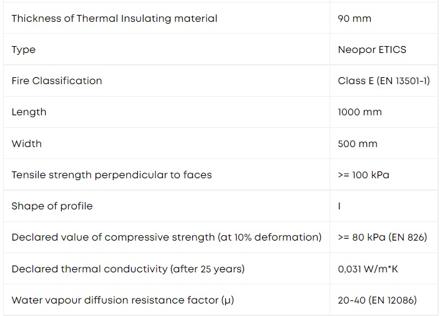This screenshot has height=316, width=440.
Task: Select Class E (EN 13501-1) value
Action: pyautogui.click(x=384, y=80)
